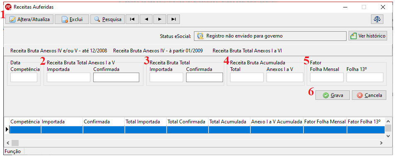Click the Total Acumulada column header

(x=229, y=122)
